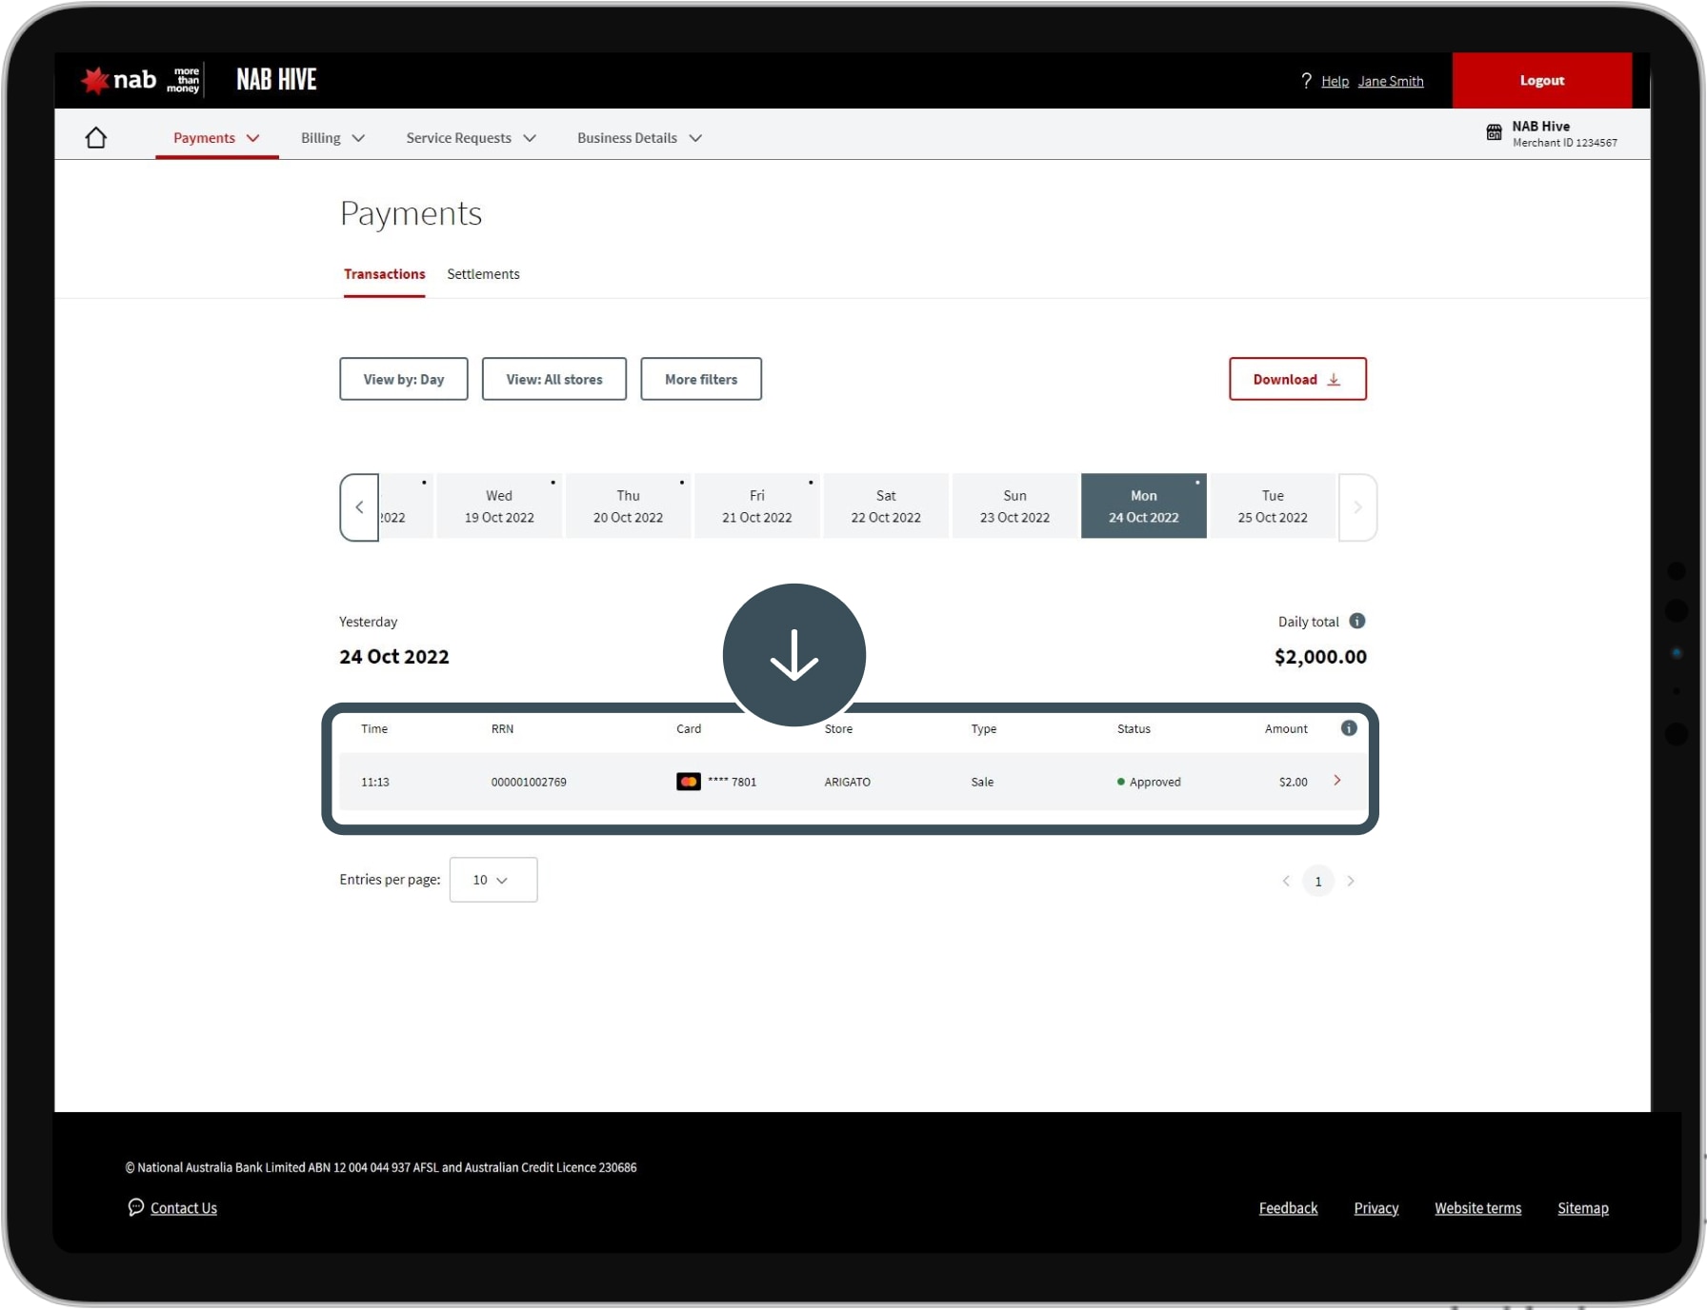Click View by: Day button

(x=403, y=379)
